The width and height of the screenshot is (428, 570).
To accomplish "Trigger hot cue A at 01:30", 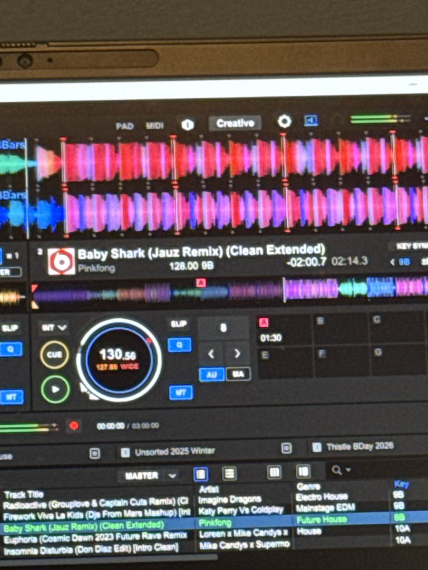I will [284, 330].
